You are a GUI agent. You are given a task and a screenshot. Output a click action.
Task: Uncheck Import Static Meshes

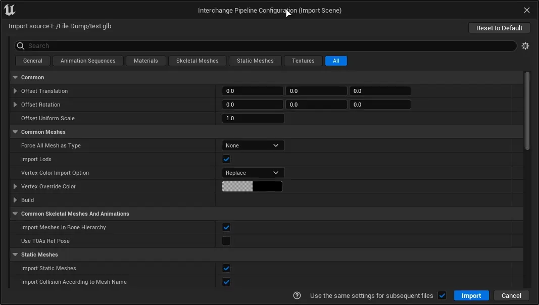pyautogui.click(x=226, y=268)
